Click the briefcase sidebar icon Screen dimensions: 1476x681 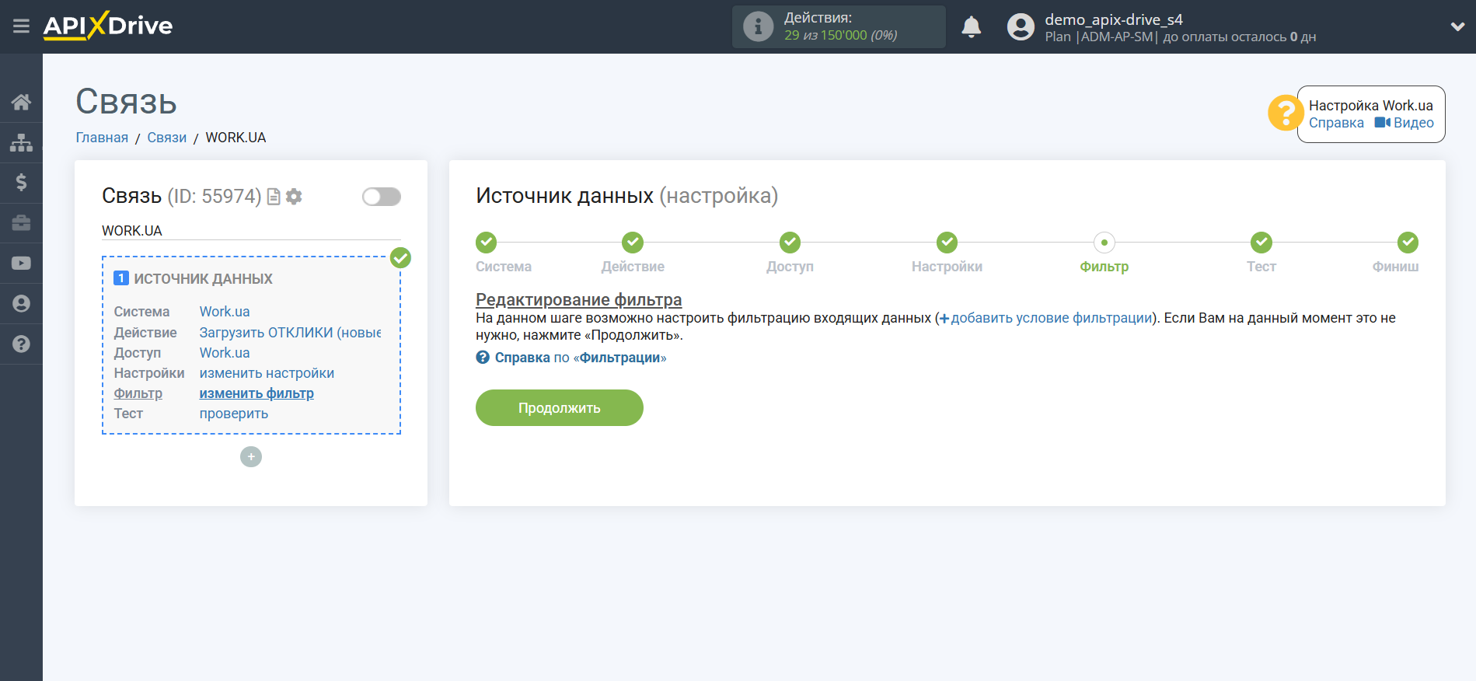[x=21, y=223]
